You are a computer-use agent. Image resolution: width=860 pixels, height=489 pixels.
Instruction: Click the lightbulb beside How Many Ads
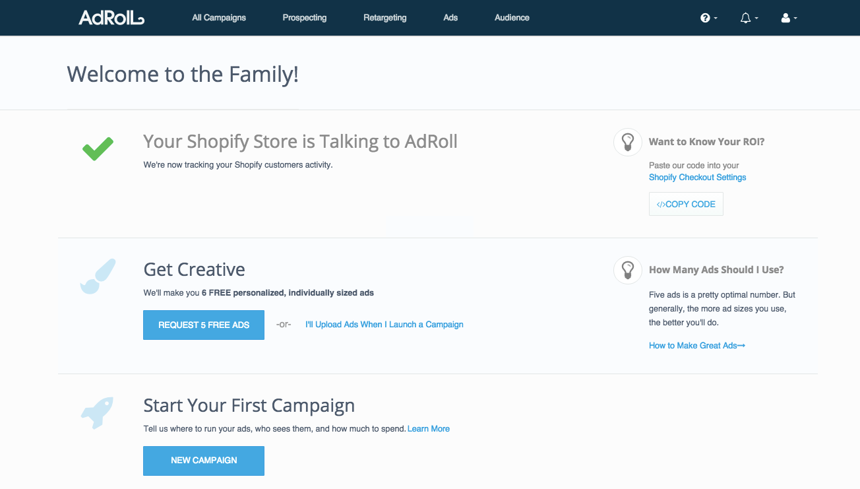pos(628,270)
